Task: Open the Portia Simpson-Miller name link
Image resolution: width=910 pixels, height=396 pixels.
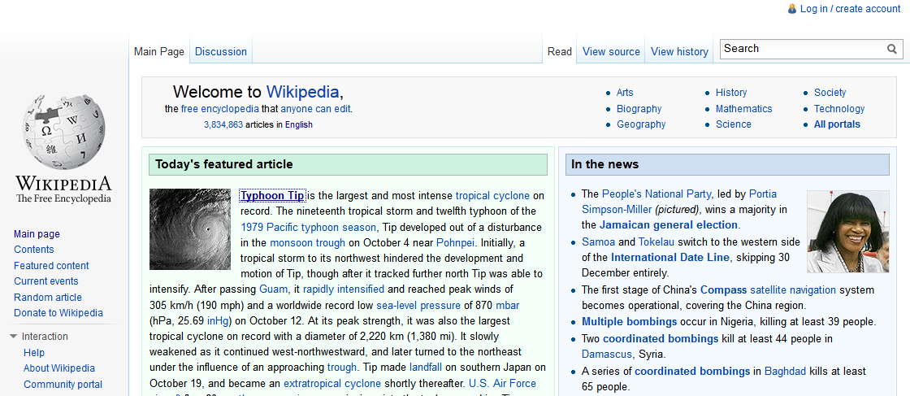Action: click(679, 202)
